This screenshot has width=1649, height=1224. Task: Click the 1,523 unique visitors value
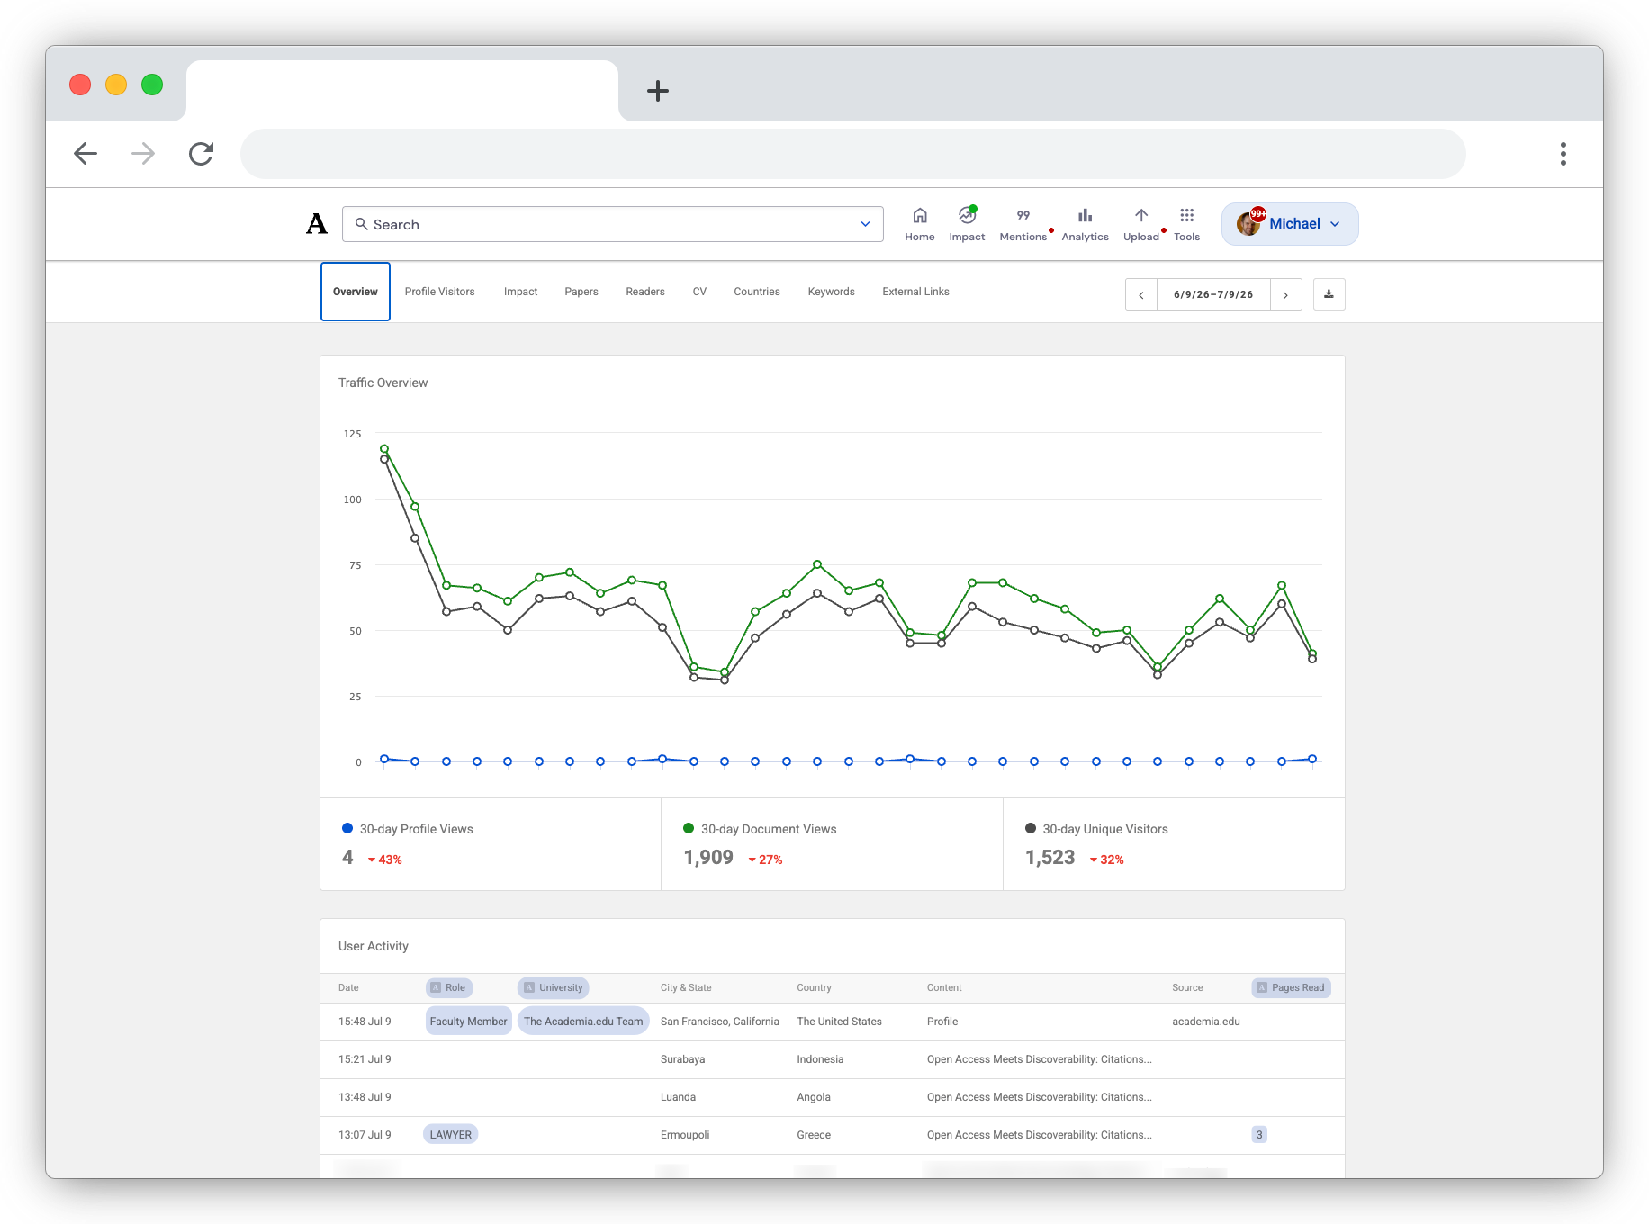[x=1050, y=858]
